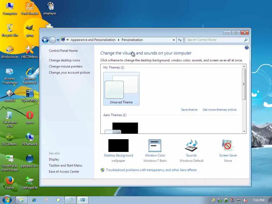Open the Computer desktop icon

[x=10, y=8]
